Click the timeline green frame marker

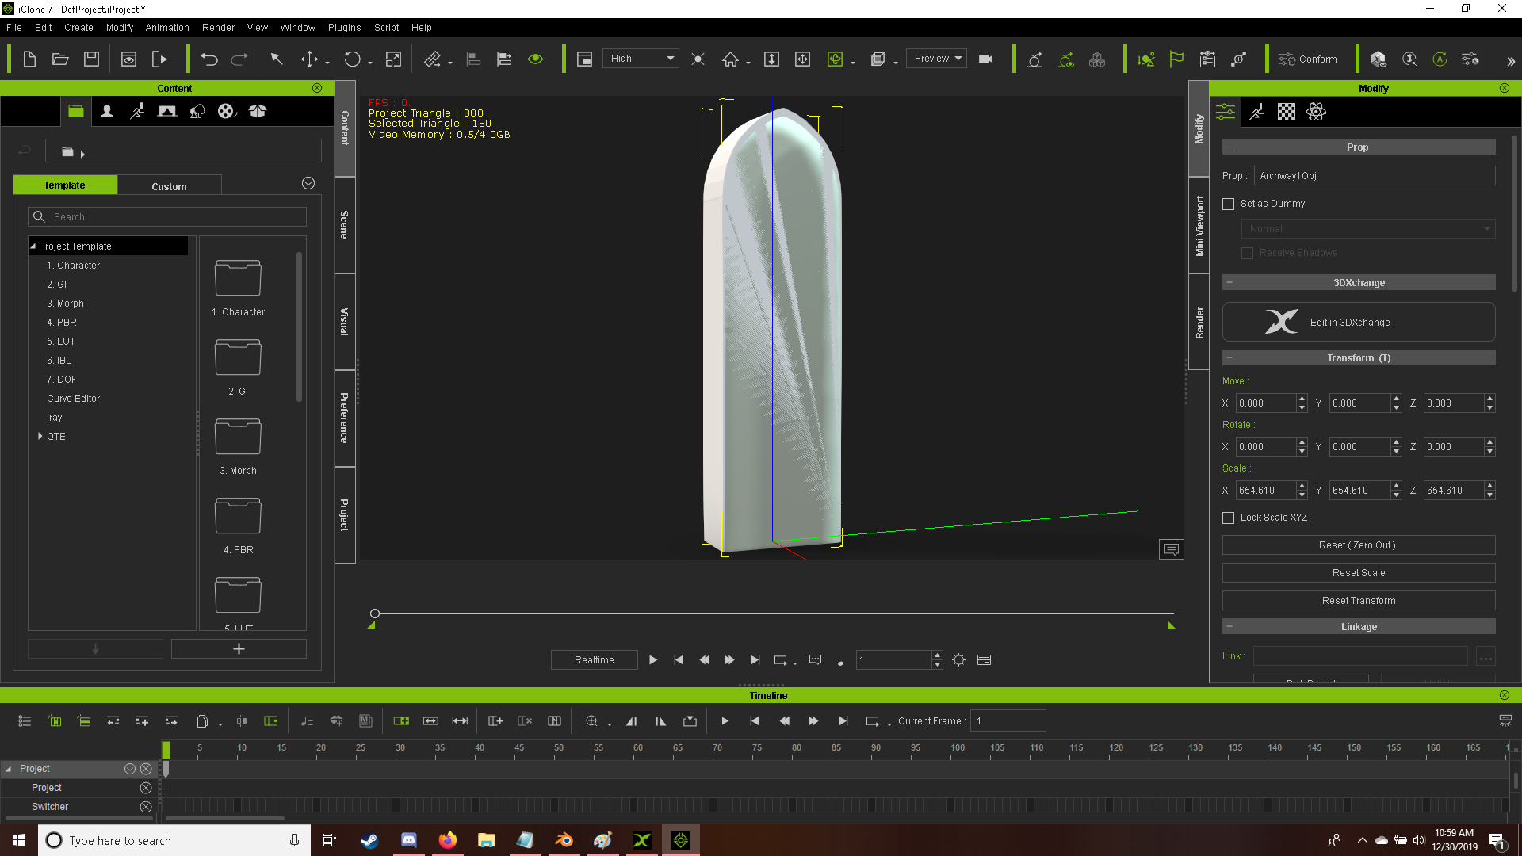point(166,750)
